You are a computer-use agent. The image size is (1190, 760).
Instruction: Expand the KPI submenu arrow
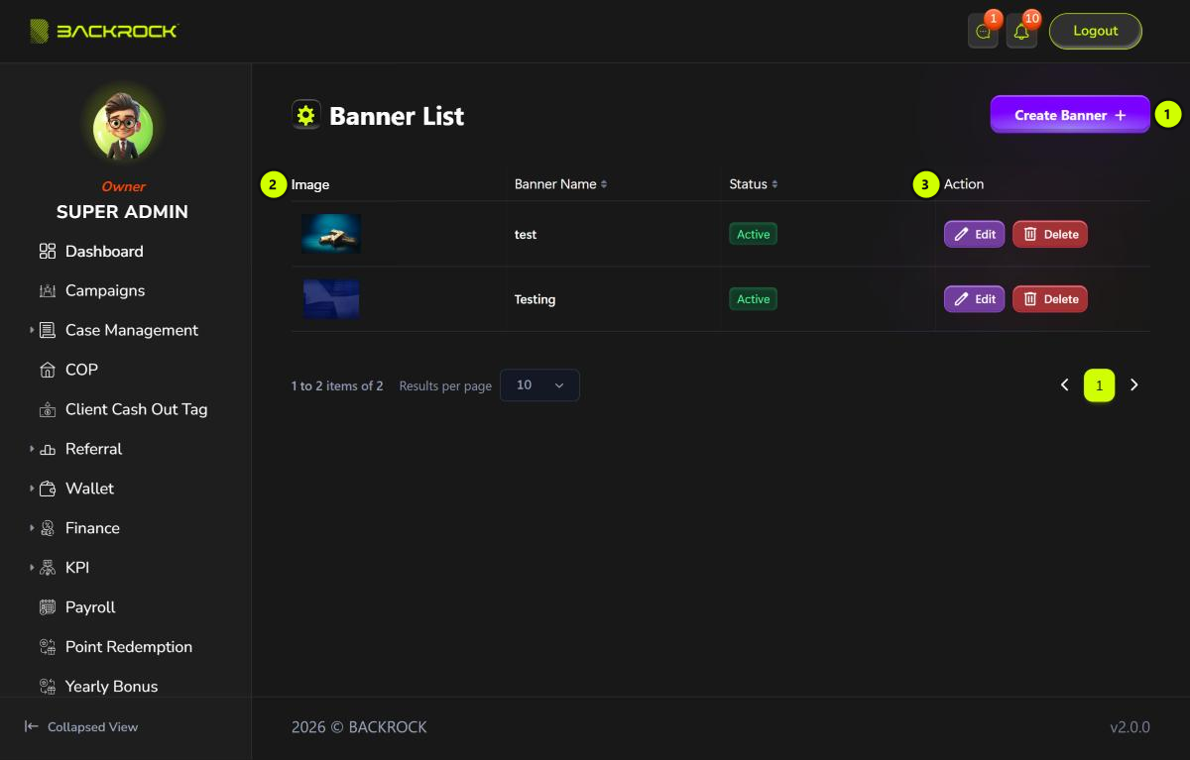pos(32,568)
